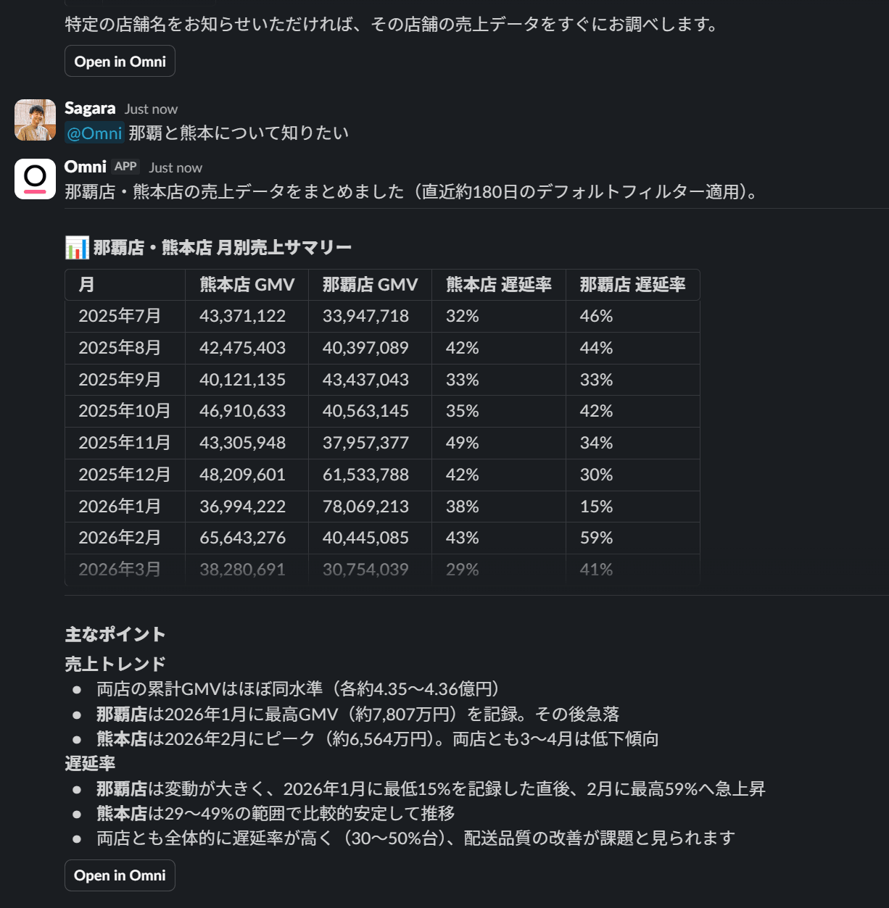The width and height of the screenshot is (889, 908).
Task: Select the 2026年1月 row label cell
Action: click(x=120, y=507)
